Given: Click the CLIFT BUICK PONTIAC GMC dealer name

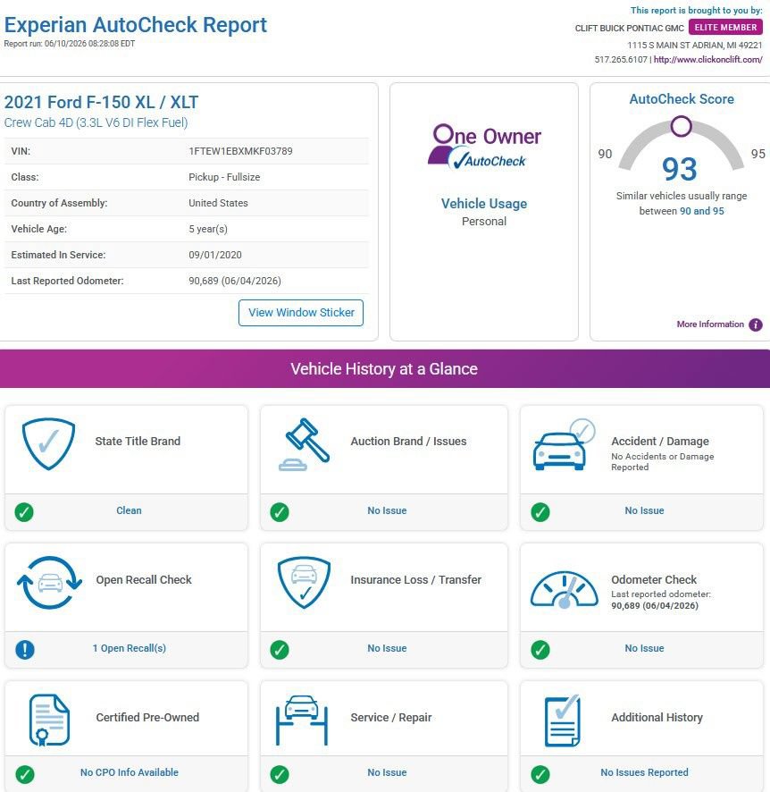Looking at the screenshot, I should click(x=629, y=29).
